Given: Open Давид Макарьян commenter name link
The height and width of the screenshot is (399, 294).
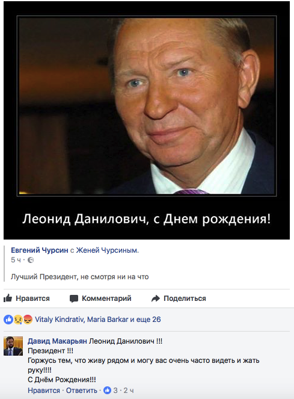Looking at the screenshot, I should tap(57, 341).
